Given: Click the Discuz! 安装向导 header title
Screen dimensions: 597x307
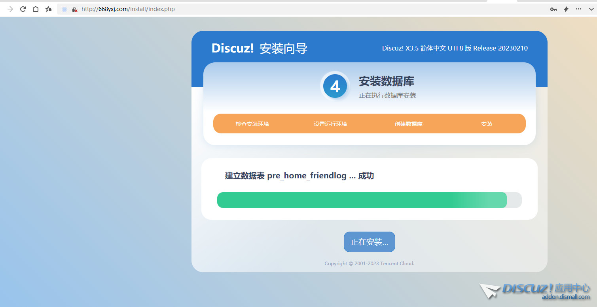Looking at the screenshot, I should click(259, 48).
